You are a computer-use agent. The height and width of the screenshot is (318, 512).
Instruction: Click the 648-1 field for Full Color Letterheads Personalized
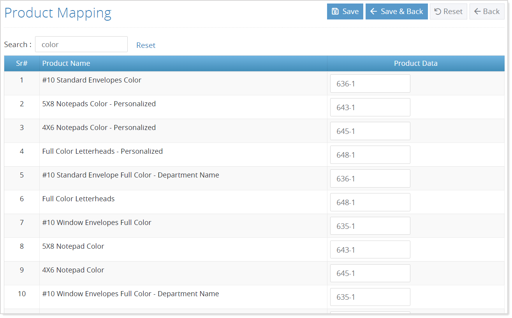(x=370, y=155)
